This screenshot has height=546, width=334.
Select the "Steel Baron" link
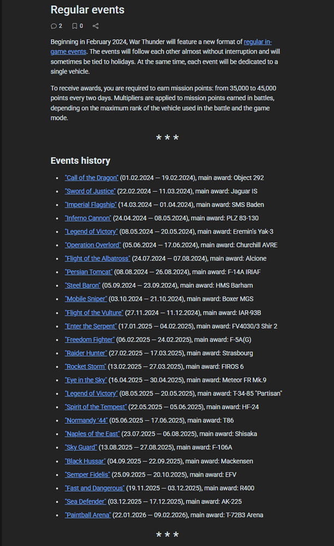pyautogui.click(x=82, y=286)
